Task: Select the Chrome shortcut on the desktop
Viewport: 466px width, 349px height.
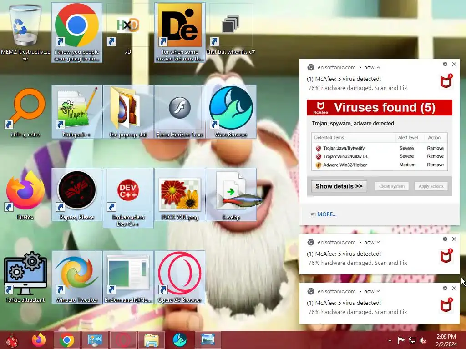Action: click(76, 32)
